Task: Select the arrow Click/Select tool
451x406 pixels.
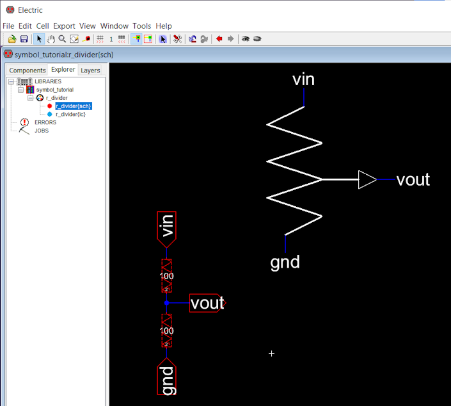Action: tap(39, 39)
